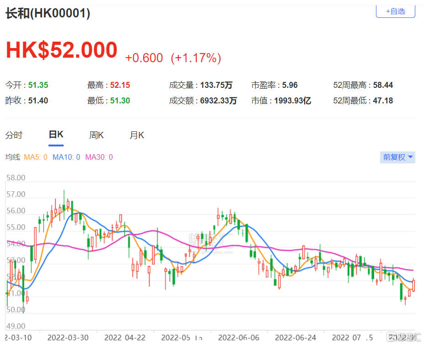Viewport: 424px width, 345px height.
Task: Click the 2022-06-24 date axis label
Action: [x=295, y=338]
